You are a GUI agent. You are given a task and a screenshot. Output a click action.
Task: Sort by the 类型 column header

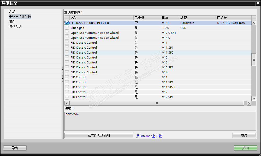tap(197, 18)
